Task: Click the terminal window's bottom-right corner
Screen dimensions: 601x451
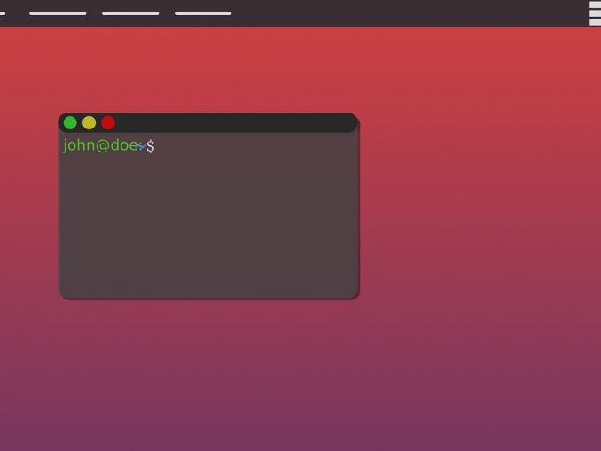Action: click(355, 296)
